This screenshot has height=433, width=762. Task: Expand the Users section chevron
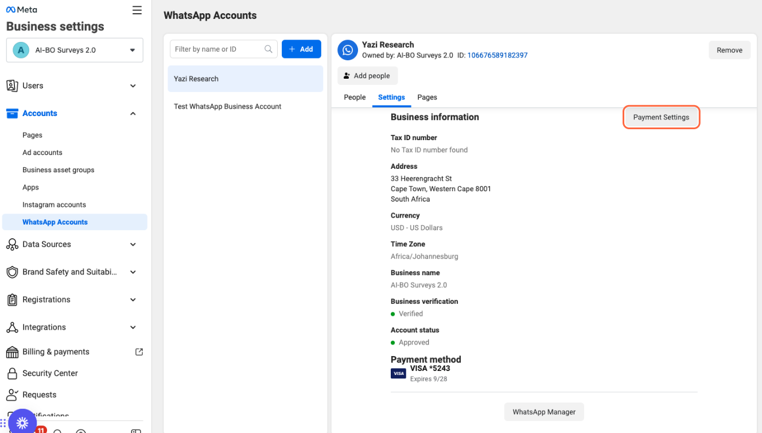(x=133, y=86)
